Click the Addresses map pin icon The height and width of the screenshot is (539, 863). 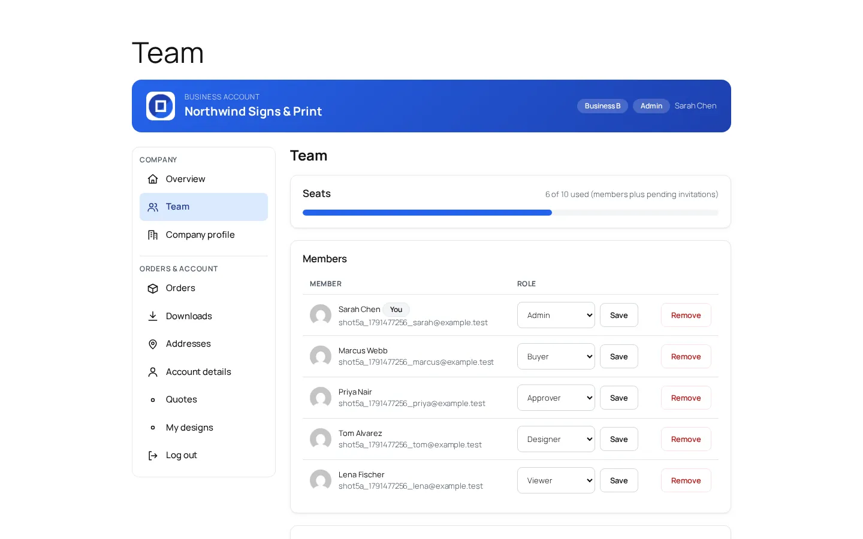click(x=153, y=344)
